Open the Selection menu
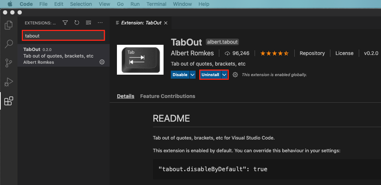This screenshot has width=381, height=185. click(81, 4)
